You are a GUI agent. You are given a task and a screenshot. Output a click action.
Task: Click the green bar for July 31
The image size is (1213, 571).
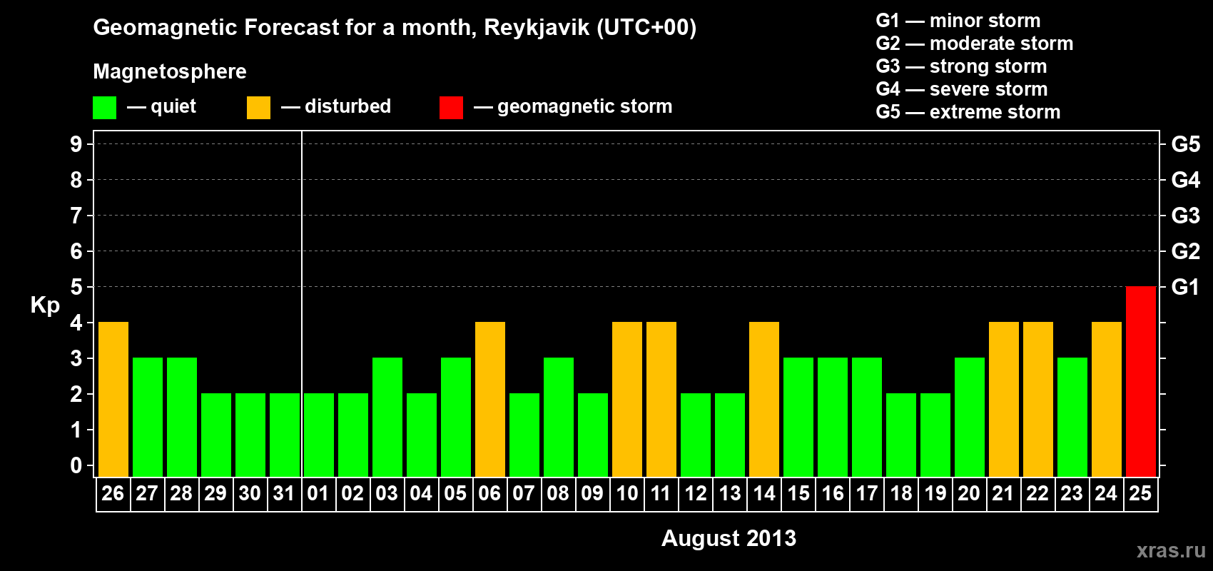pos(285,435)
